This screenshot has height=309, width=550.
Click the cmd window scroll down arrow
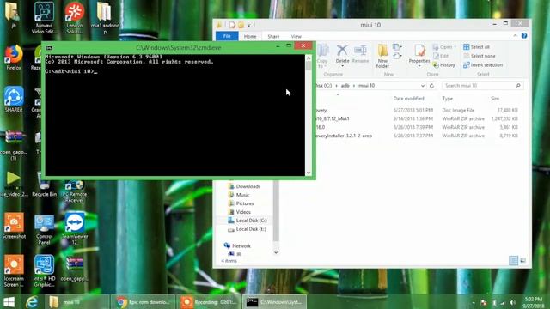tap(309, 173)
